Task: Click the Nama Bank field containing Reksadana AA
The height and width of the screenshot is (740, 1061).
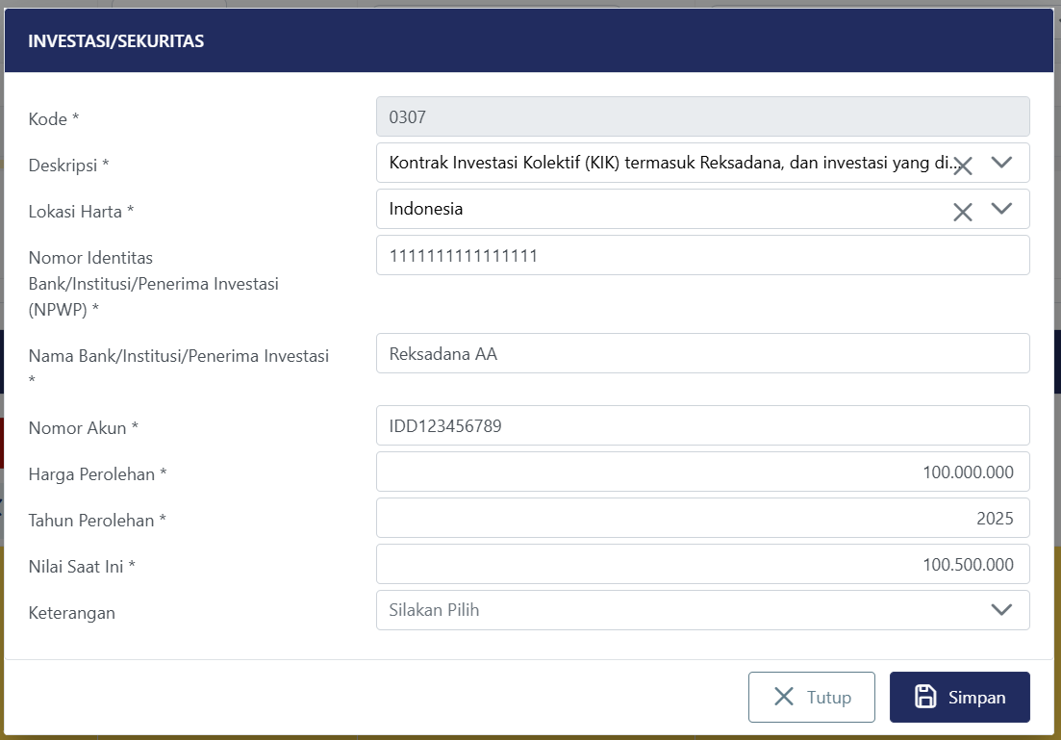Action: (x=702, y=353)
